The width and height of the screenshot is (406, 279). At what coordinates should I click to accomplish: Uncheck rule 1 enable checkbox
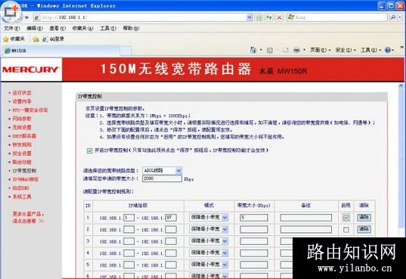346,217
